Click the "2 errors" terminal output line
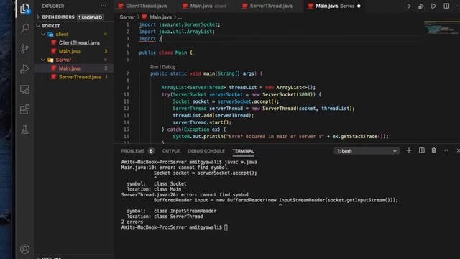Image resolution: width=460 pixels, height=259 pixels. pos(132,222)
